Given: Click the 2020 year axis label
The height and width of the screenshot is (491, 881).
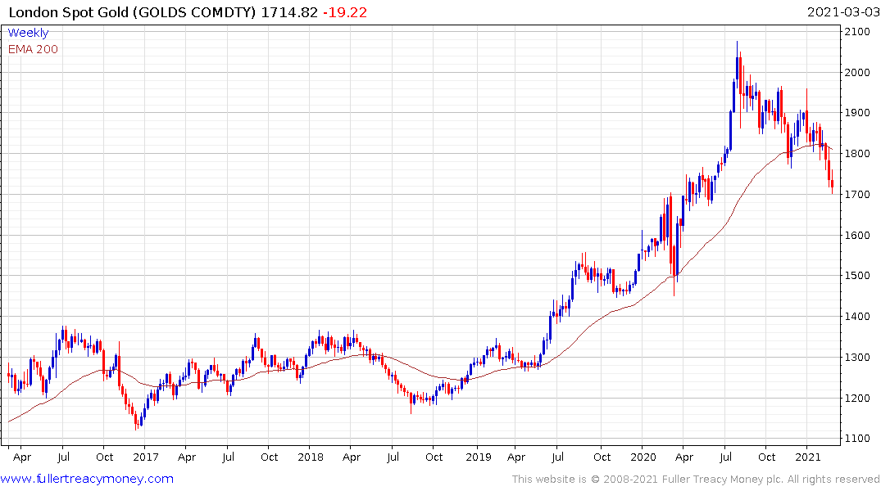Looking at the screenshot, I should pos(643,457).
